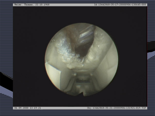Screen dimensions: 155x116
Task: Click the patient name 'Weier, Thomas, 22.10.1968'
Action: click(x=32, y=5)
